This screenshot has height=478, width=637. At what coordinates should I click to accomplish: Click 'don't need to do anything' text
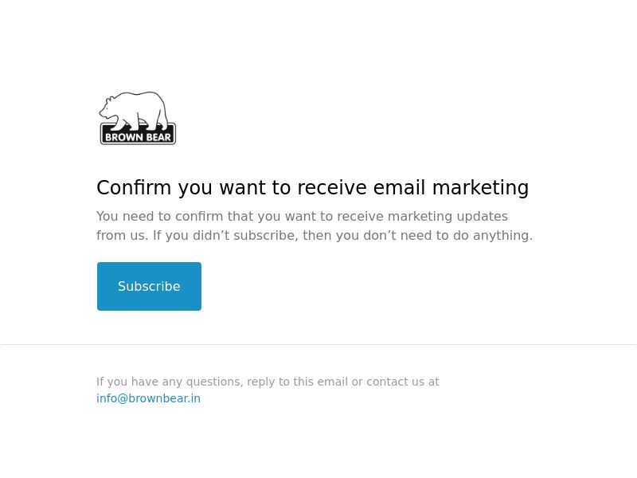pyautogui.click(x=447, y=235)
